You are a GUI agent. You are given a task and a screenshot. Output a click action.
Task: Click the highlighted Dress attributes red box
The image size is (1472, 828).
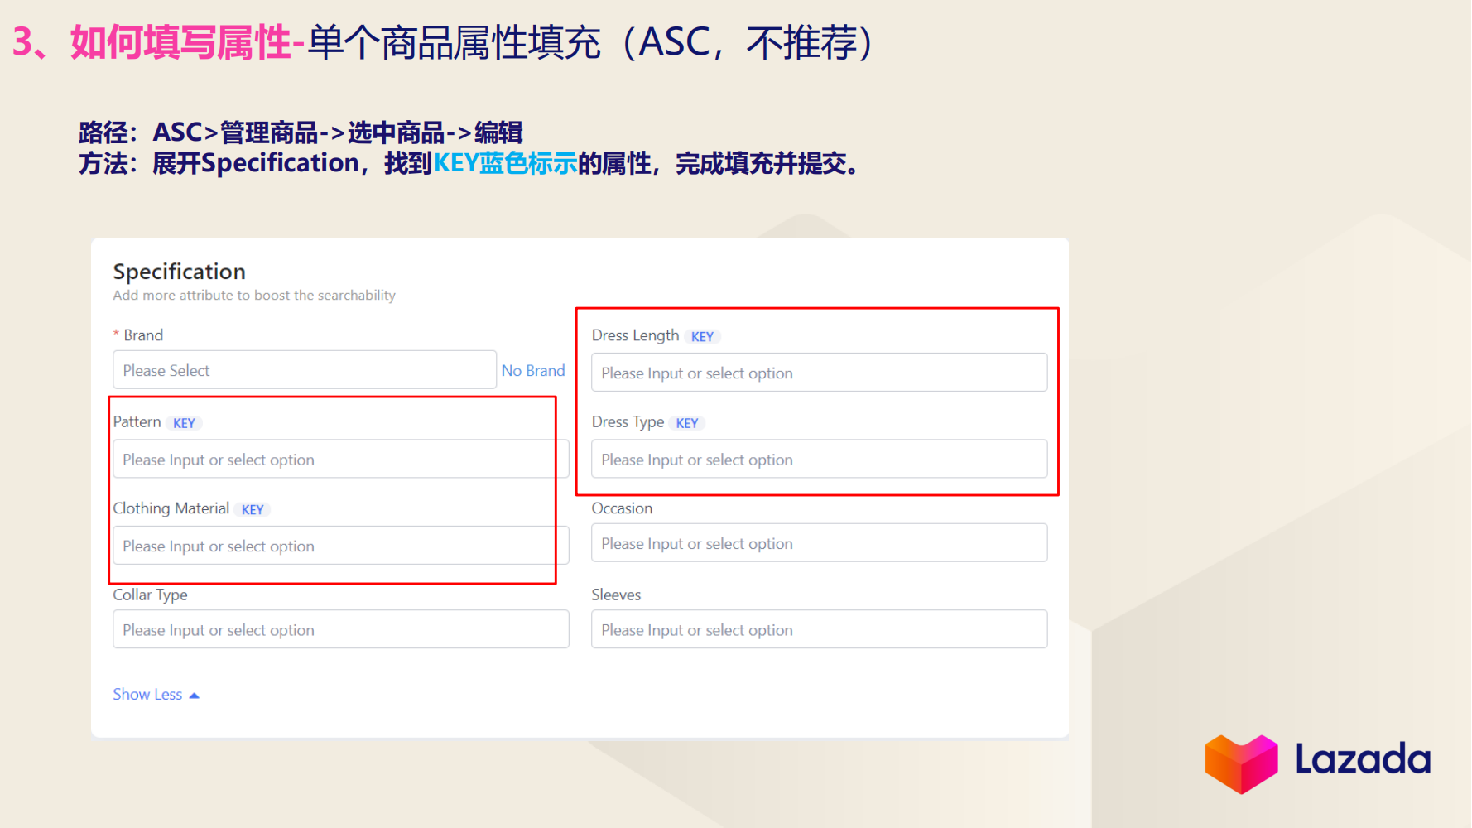pos(817,402)
